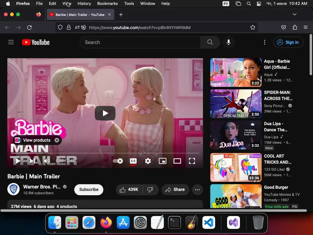The image size is (313, 235).
Task: Open Good Burger movie title
Action: coord(276,187)
